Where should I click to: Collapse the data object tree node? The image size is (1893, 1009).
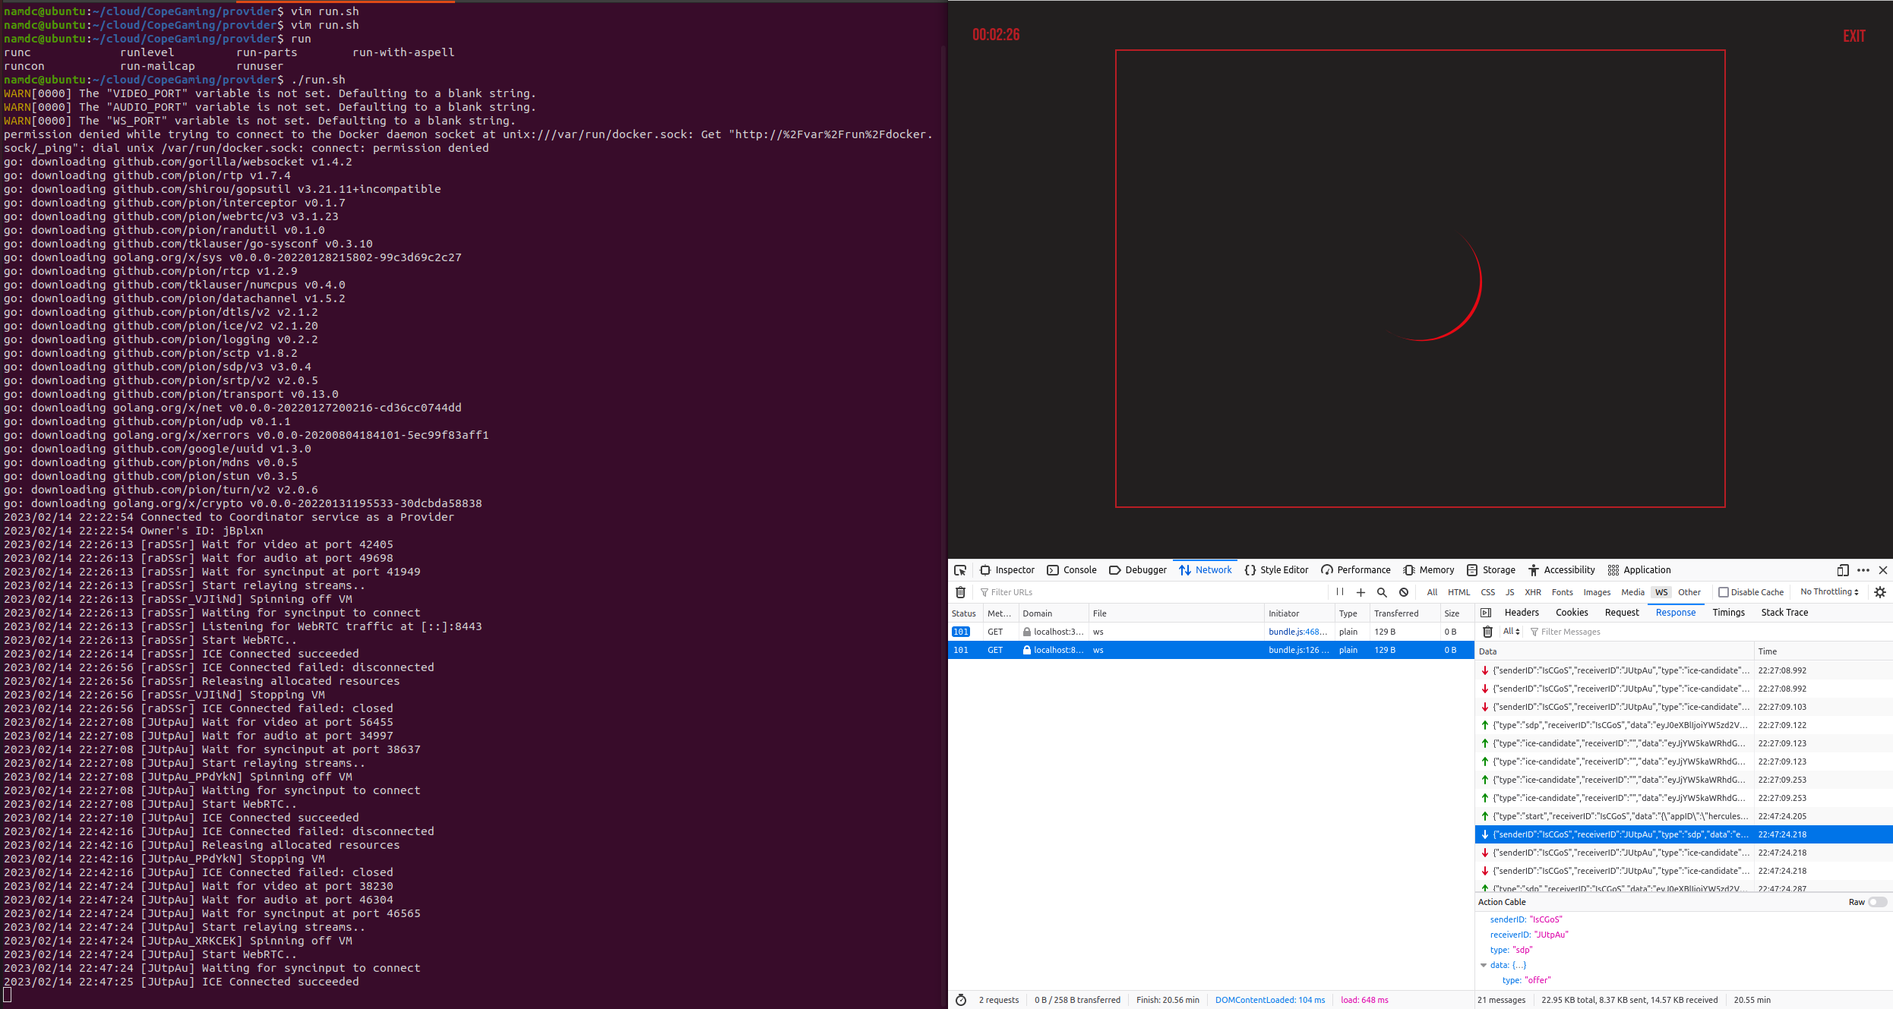click(1484, 965)
